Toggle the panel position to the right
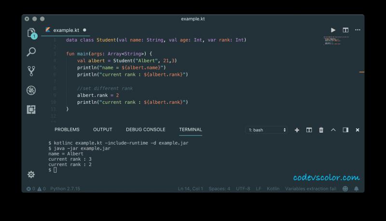 [x=345, y=130]
